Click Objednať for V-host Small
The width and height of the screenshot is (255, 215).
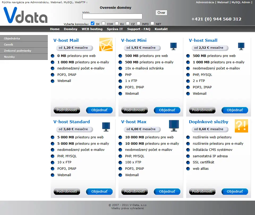coord(235,110)
